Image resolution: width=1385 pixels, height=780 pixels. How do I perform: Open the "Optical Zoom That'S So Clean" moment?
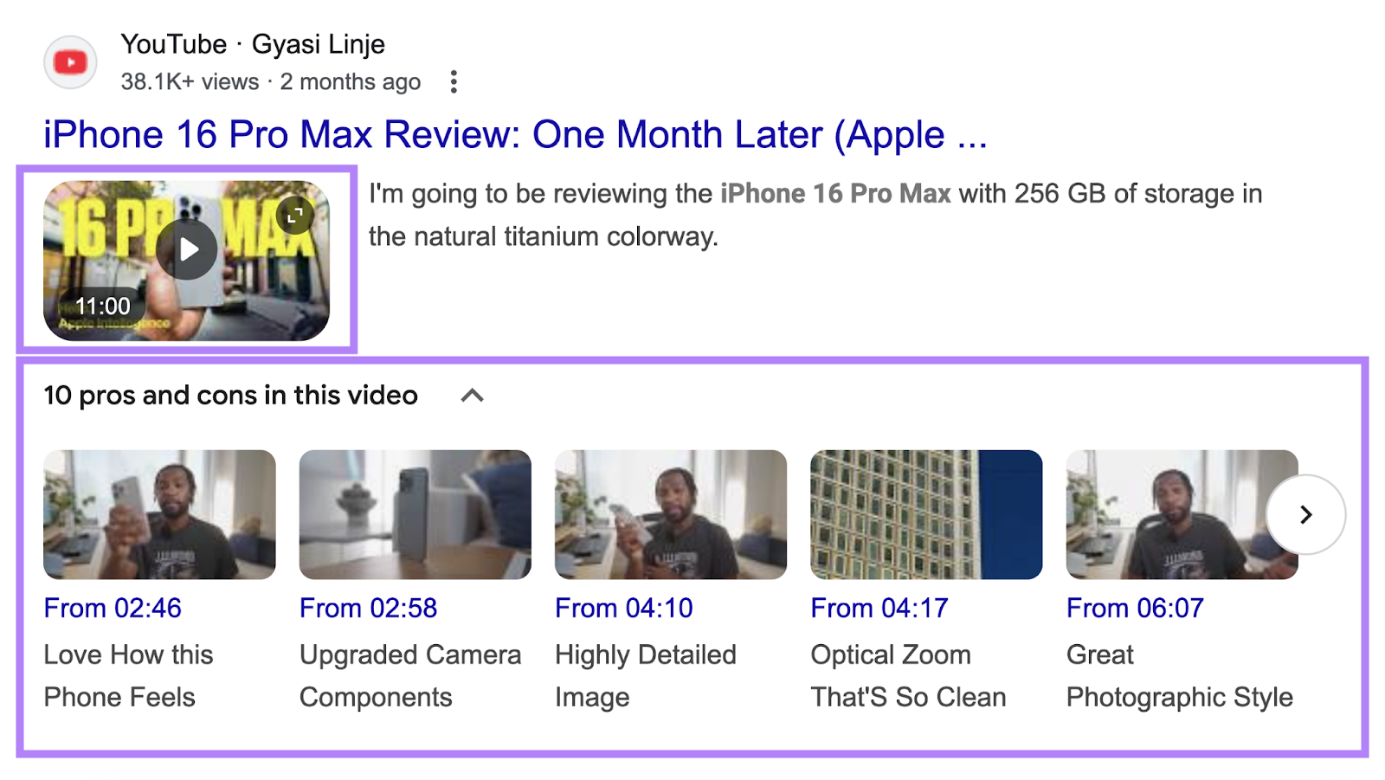(x=924, y=514)
